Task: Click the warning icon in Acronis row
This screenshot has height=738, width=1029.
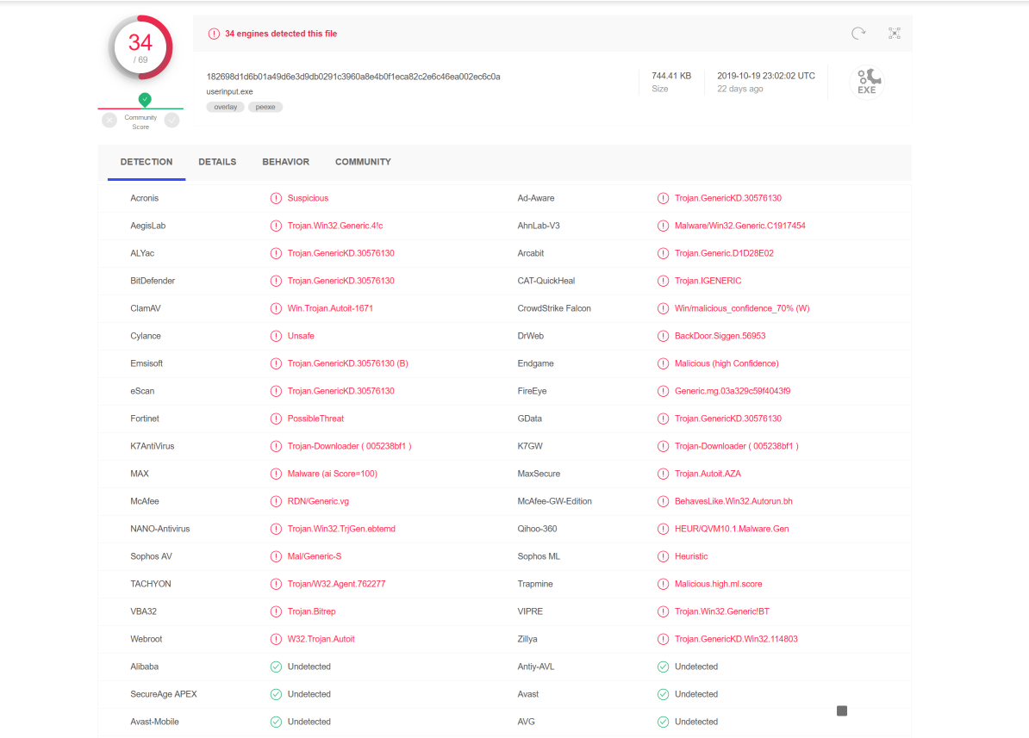Action: (276, 198)
